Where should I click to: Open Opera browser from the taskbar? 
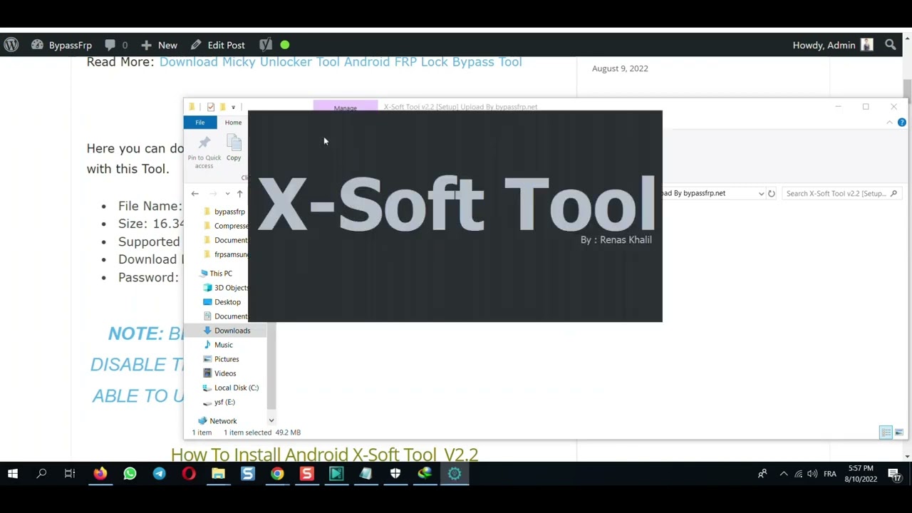coord(189,474)
